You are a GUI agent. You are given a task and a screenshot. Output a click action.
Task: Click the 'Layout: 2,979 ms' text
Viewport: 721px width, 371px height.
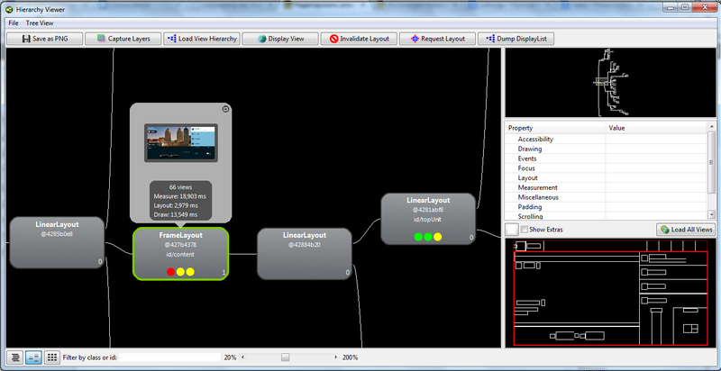pos(177,205)
